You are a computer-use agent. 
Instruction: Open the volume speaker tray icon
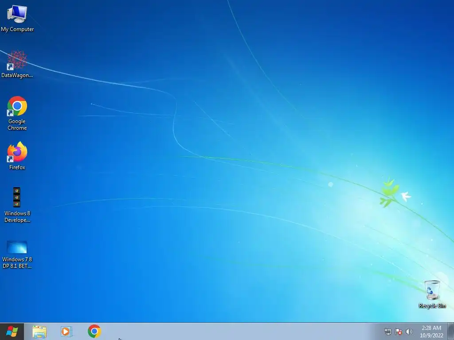coord(409,332)
